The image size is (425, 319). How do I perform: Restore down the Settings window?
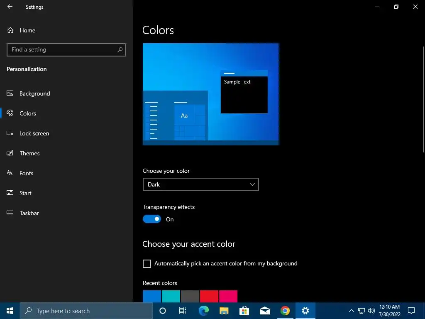pyautogui.click(x=396, y=7)
